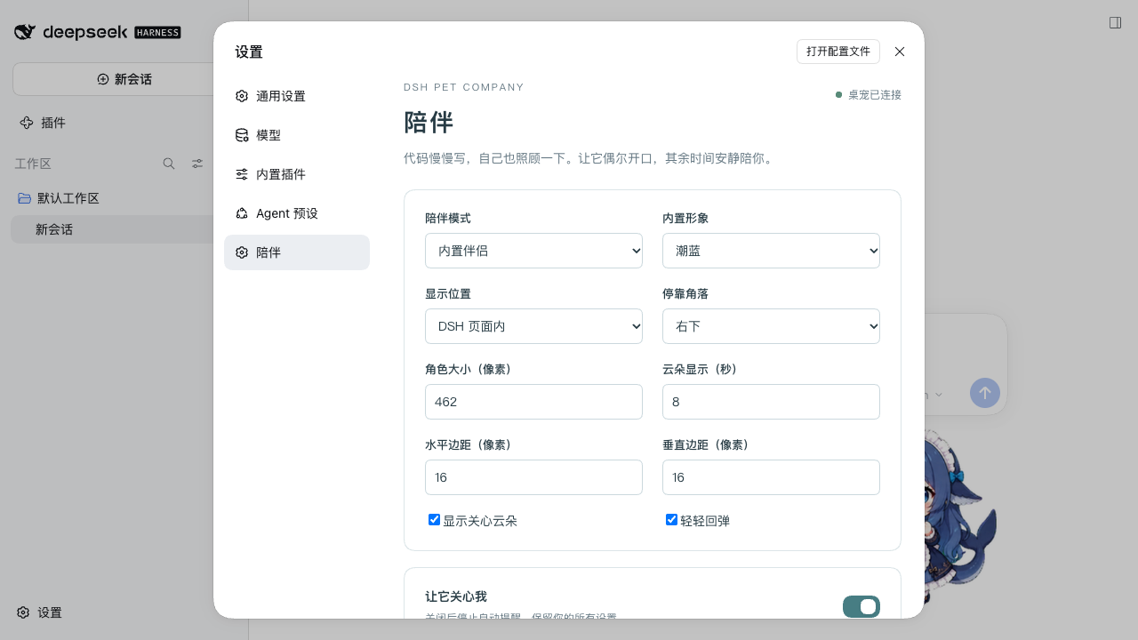Select the 默认工作区 tree item
This screenshot has height=640, width=1138.
pos(111,198)
